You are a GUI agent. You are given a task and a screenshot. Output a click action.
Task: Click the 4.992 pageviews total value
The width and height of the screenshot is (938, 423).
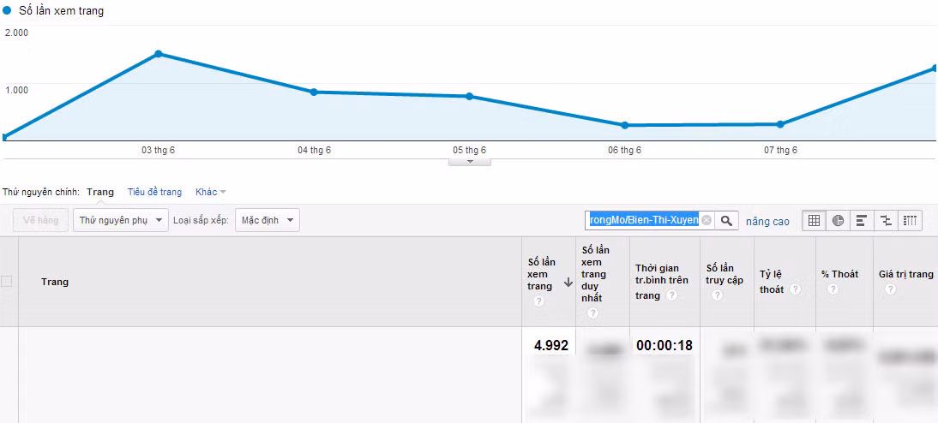click(x=551, y=345)
